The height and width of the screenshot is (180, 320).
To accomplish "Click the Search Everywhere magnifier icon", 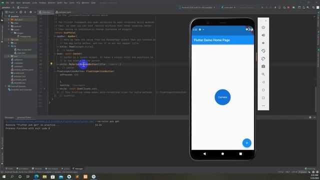I will [x=313, y=7].
